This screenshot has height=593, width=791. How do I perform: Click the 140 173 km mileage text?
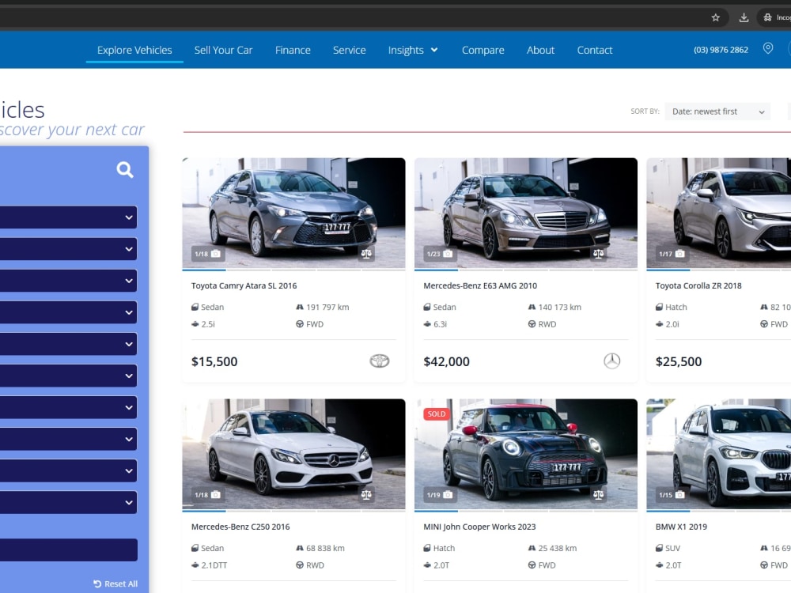click(559, 307)
